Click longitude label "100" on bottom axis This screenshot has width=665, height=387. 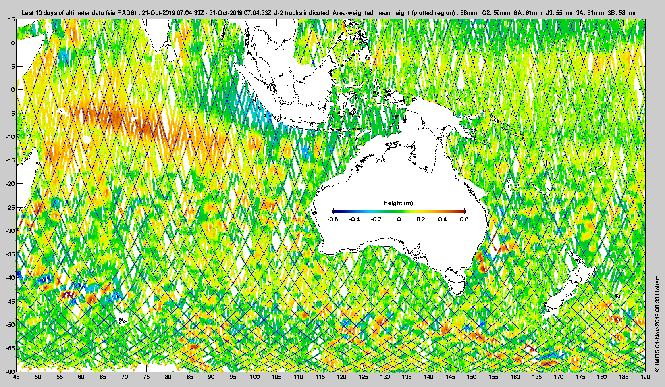coord(255,377)
